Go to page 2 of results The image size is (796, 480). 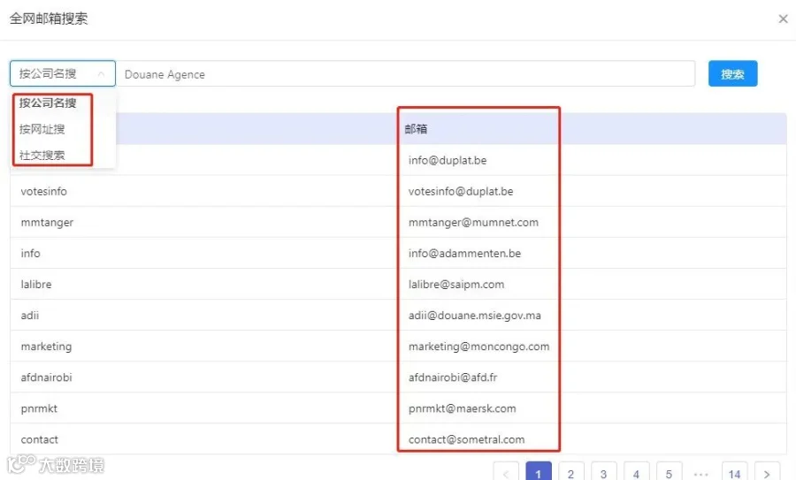[570, 473]
